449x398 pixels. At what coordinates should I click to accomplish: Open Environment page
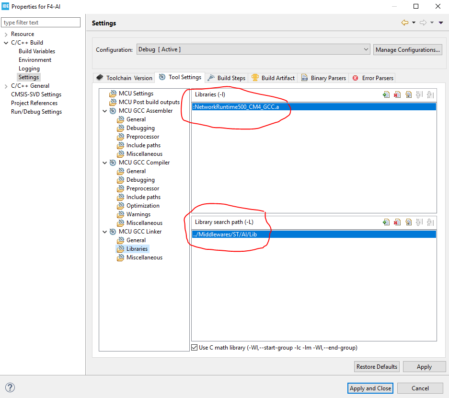point(35,60)
